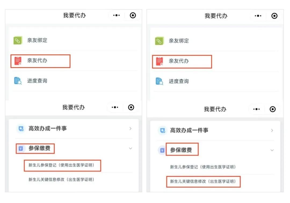Open highlighted 新生儿参保登记(使用出生医学证明) entry
The width and height of the screenshot is (290, 203).
[x=62, y=165]
